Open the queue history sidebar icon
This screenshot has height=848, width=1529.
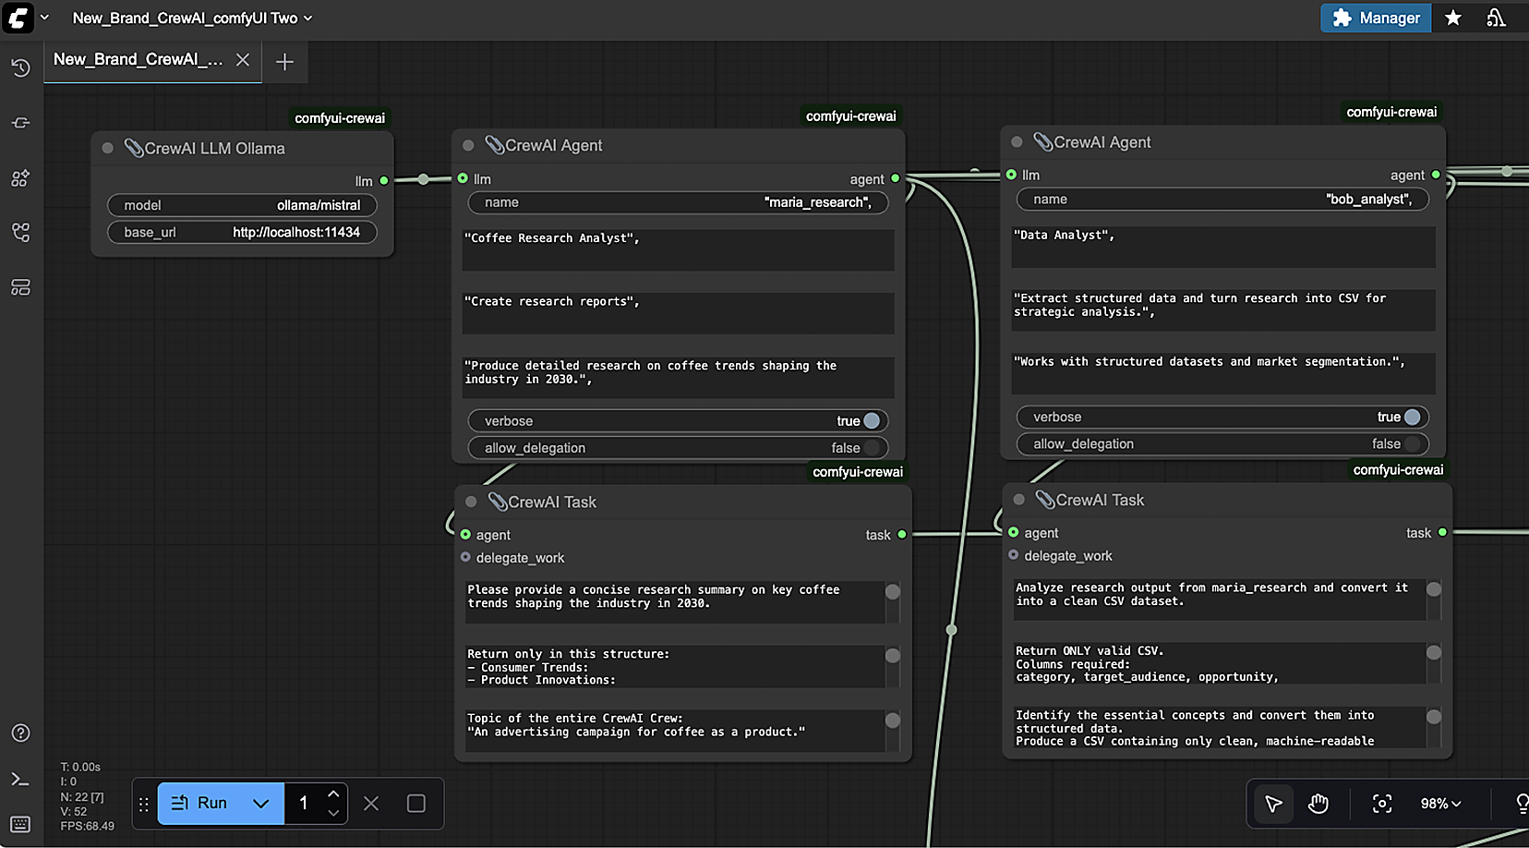tap(20, 67)
